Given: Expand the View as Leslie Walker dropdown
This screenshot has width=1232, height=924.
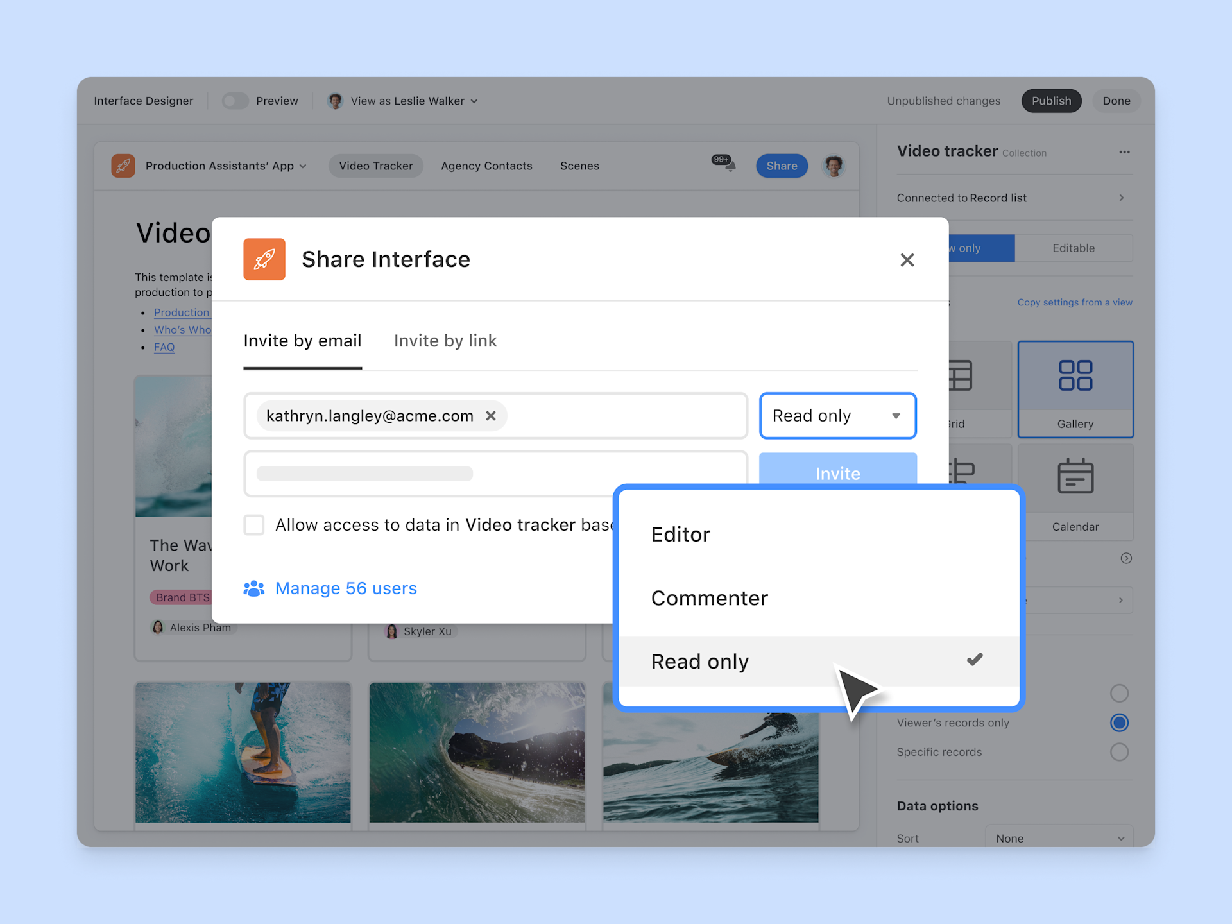Looking at the screenshot, I should 474,101.
